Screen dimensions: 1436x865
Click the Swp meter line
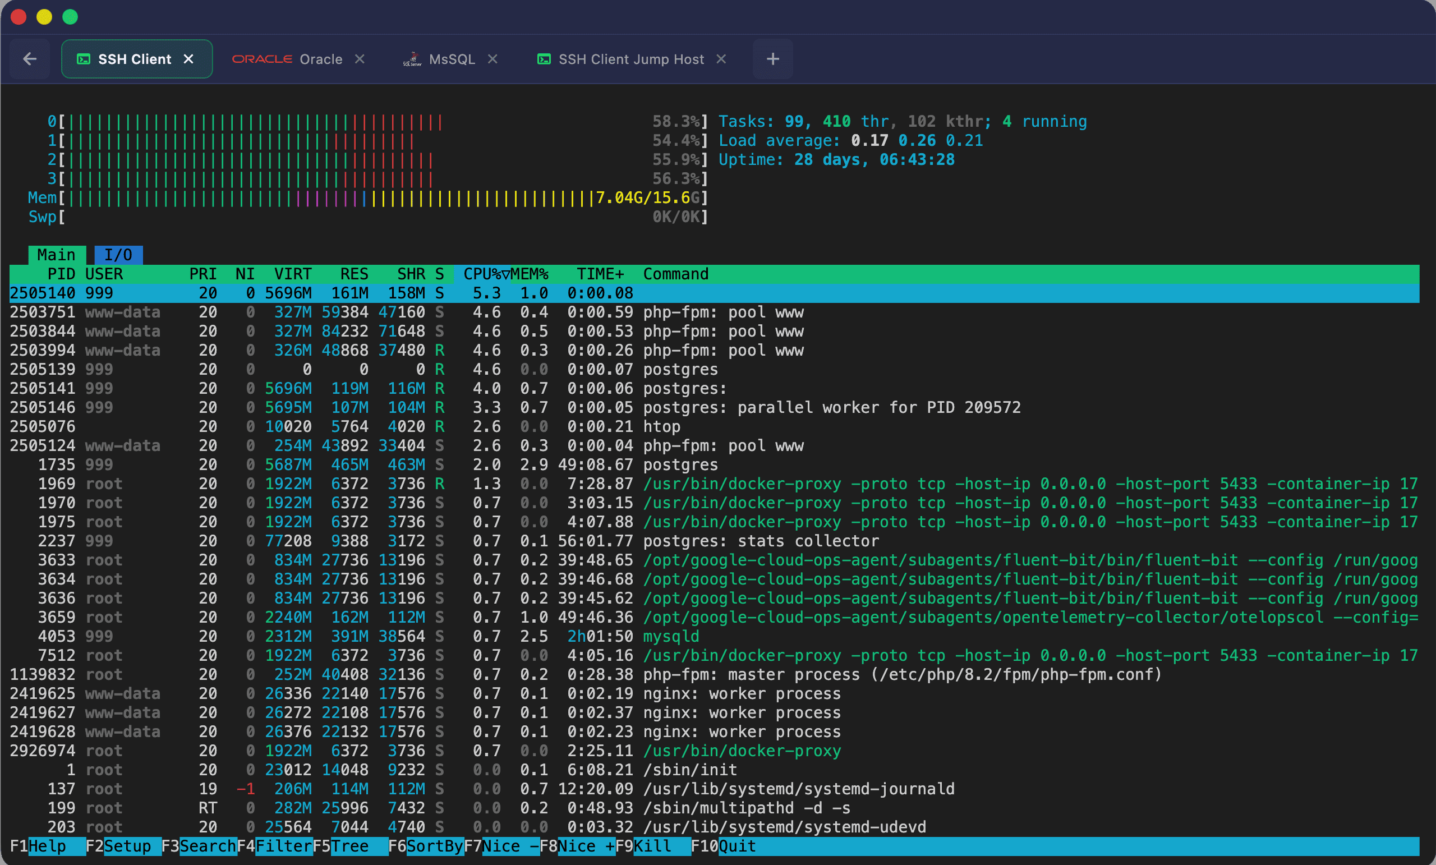(x=369, y=217)
